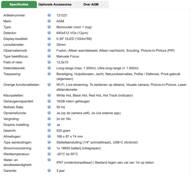Select the 12,5x10 field of view value
This screenshot has width=191, height=176.
(x=62, y=62)
